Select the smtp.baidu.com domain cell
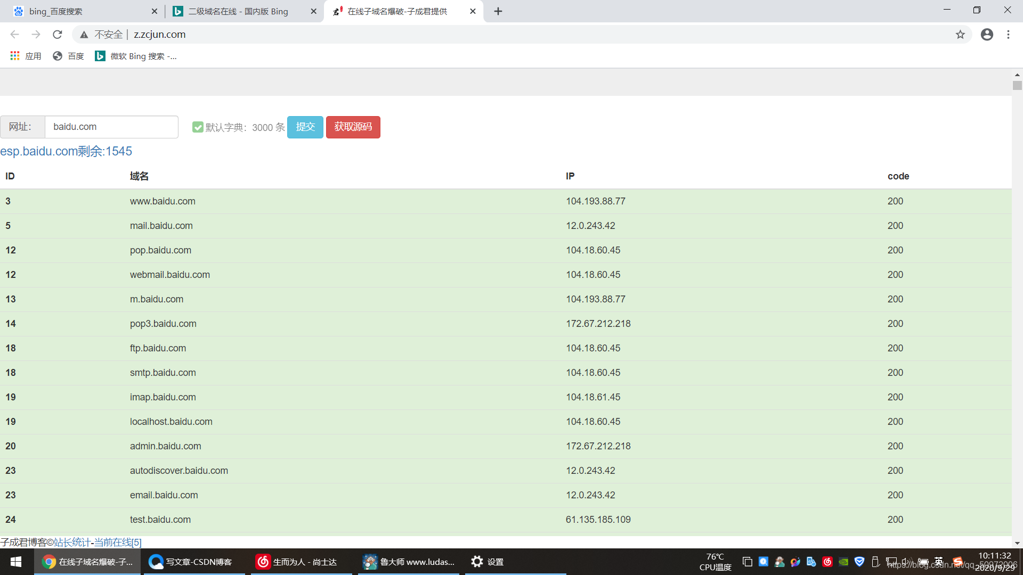Viewport: 1023px width, 575px height. coord(163,373)
